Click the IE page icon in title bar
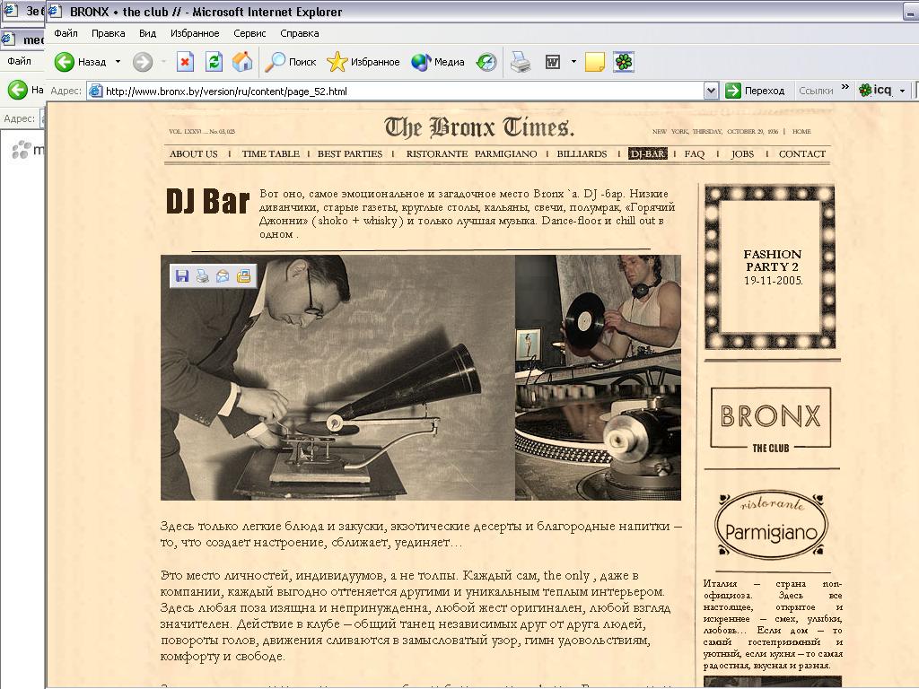 56,11
